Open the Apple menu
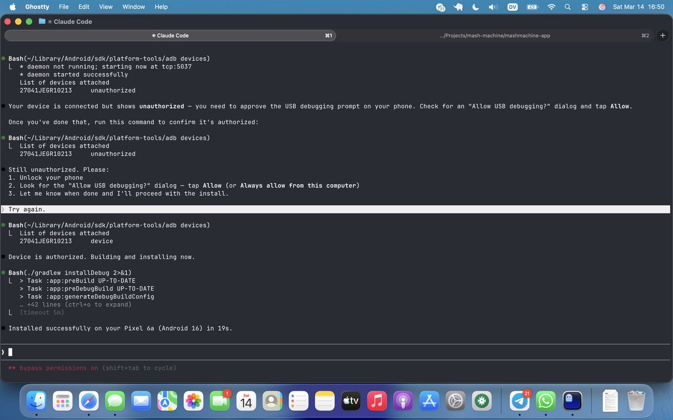The width and height of the screenshot is (673, 420). click(x=13, y=7)
